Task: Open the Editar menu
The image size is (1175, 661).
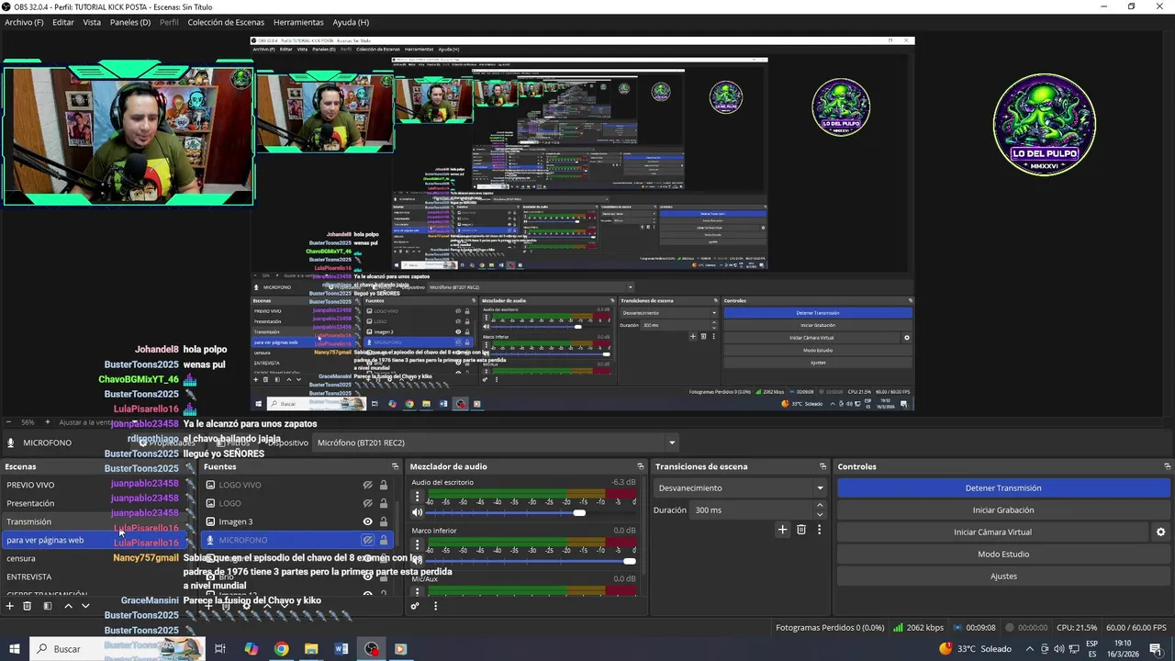Action: 63,22
